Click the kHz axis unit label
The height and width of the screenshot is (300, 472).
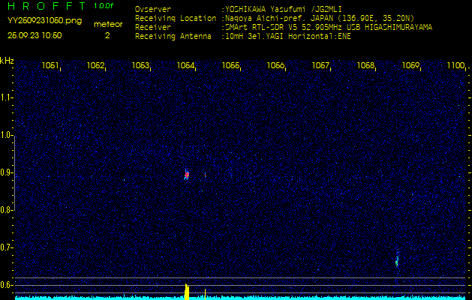(x=8, y=61)
